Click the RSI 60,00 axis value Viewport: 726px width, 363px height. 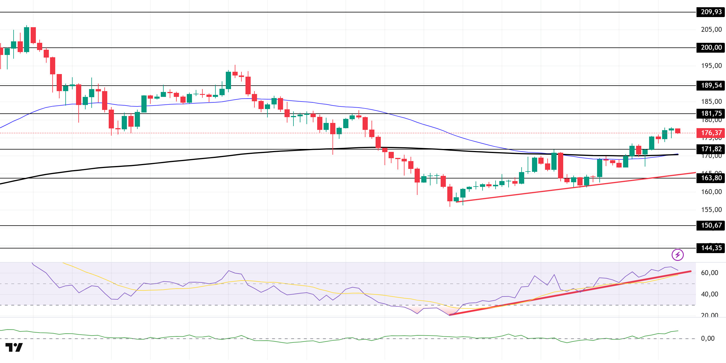click(710, 273)
